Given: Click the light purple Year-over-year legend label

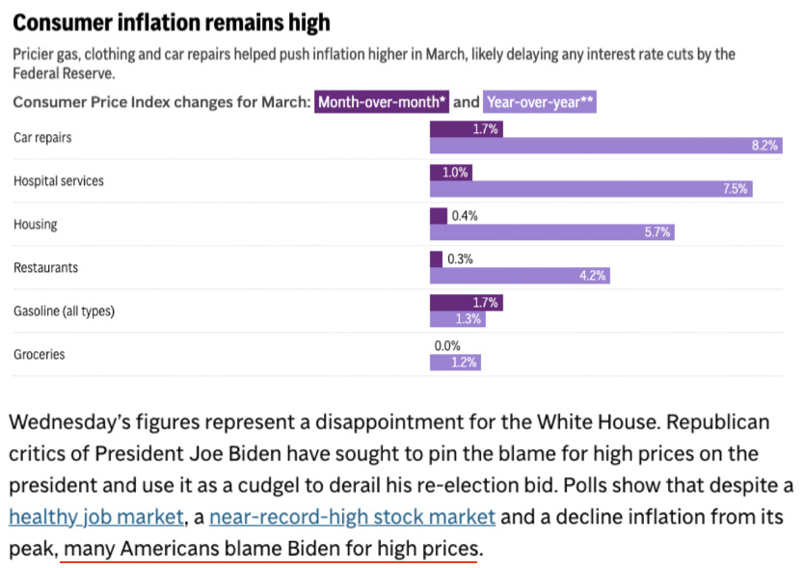Looking at the screenshot, I should [539, 102].
